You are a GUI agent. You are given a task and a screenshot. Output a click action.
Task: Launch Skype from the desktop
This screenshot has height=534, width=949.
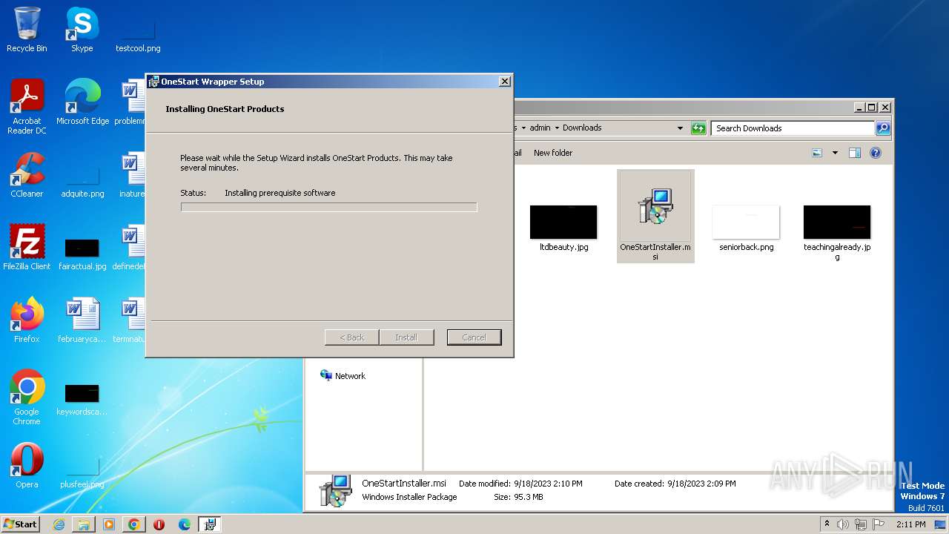point(82,30)
